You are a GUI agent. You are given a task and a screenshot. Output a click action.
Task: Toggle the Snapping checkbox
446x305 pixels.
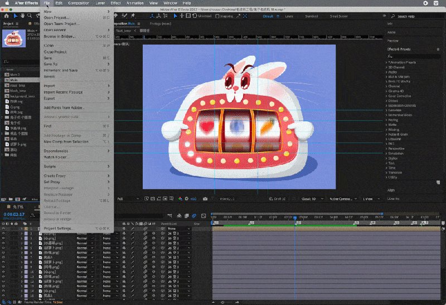[217, 16]
